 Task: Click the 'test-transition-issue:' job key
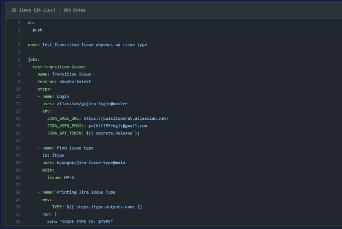tap(59, 67)
